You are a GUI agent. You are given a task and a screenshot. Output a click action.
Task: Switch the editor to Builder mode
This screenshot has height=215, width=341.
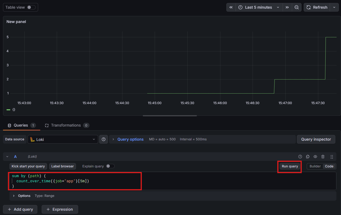click(315, 166)
